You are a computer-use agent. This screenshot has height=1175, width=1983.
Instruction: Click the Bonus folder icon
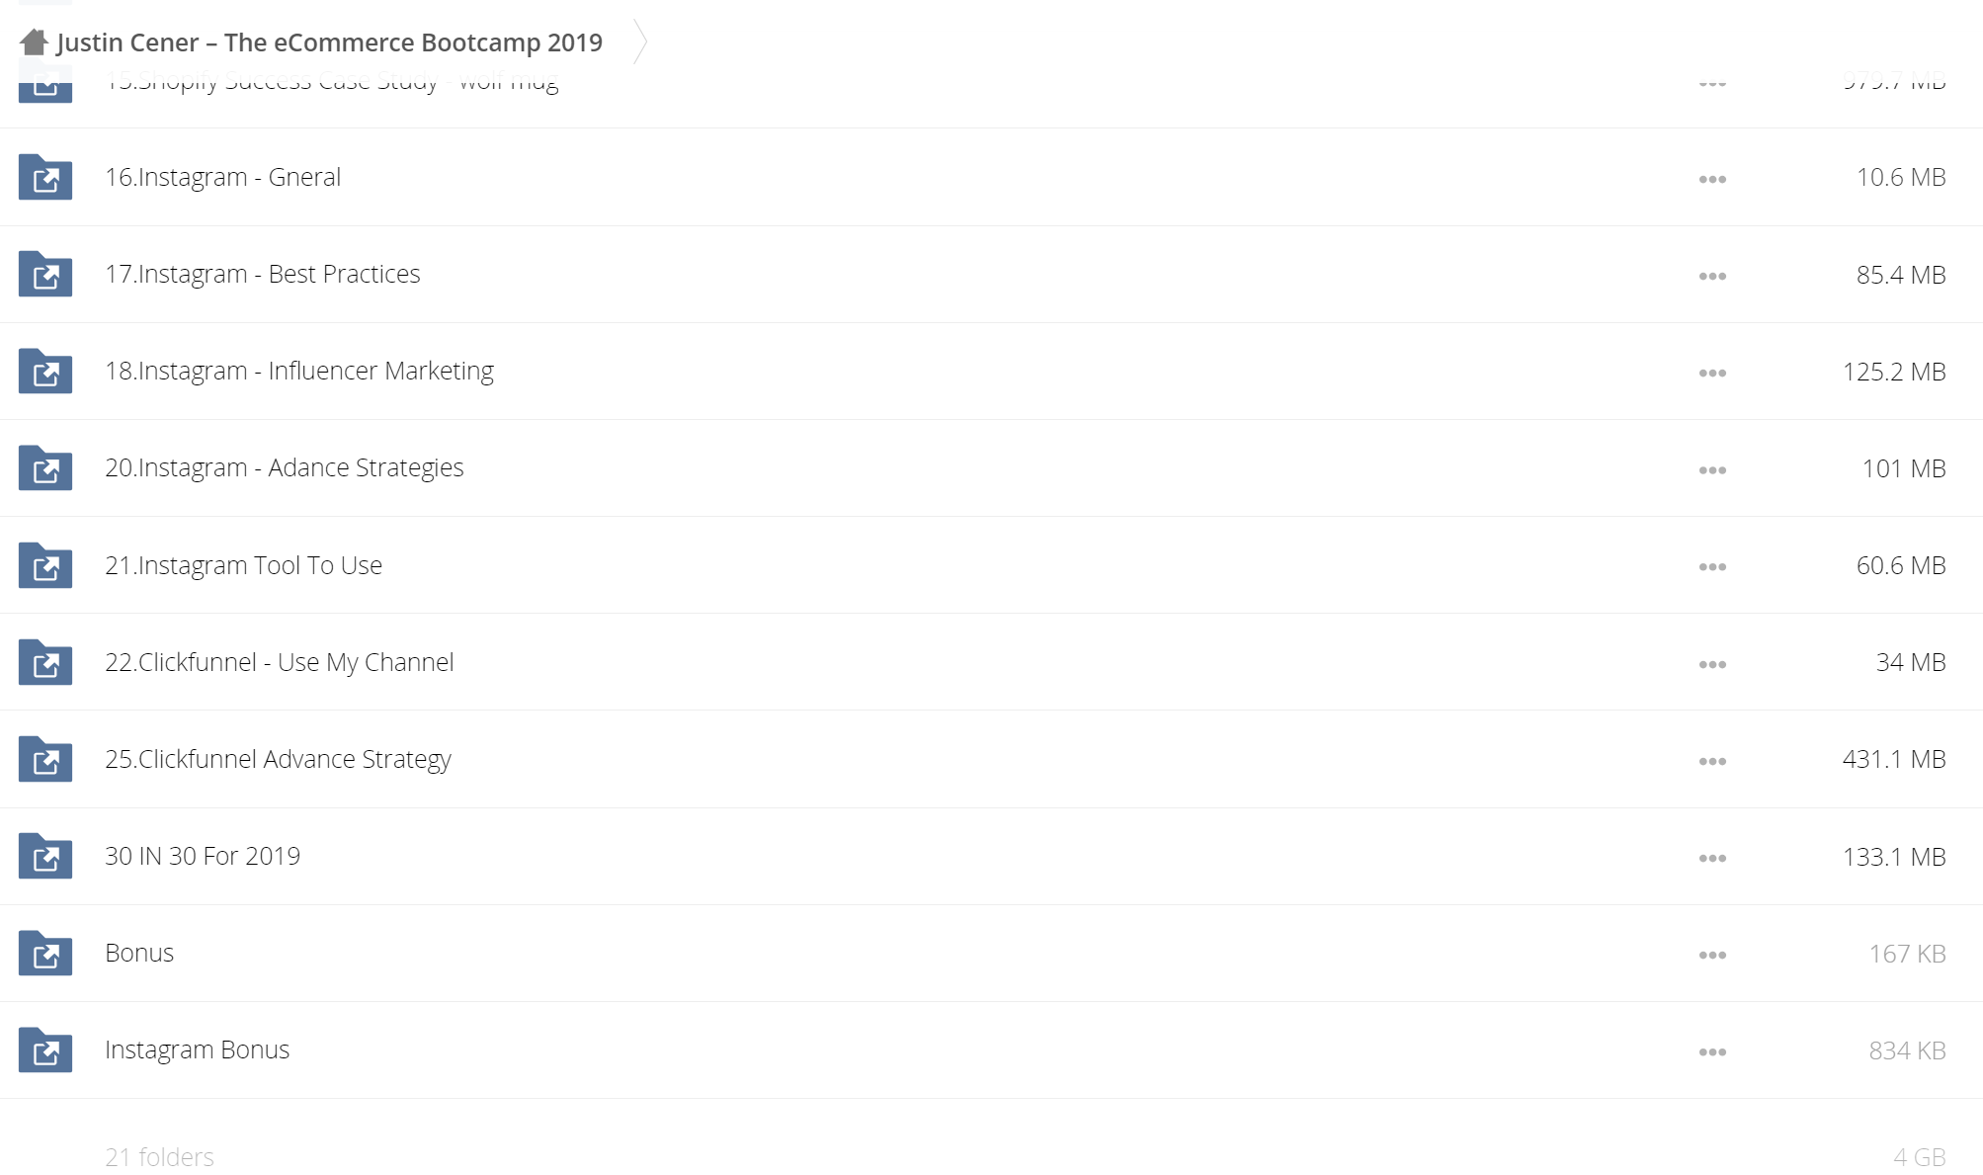(x=45, y=953)
